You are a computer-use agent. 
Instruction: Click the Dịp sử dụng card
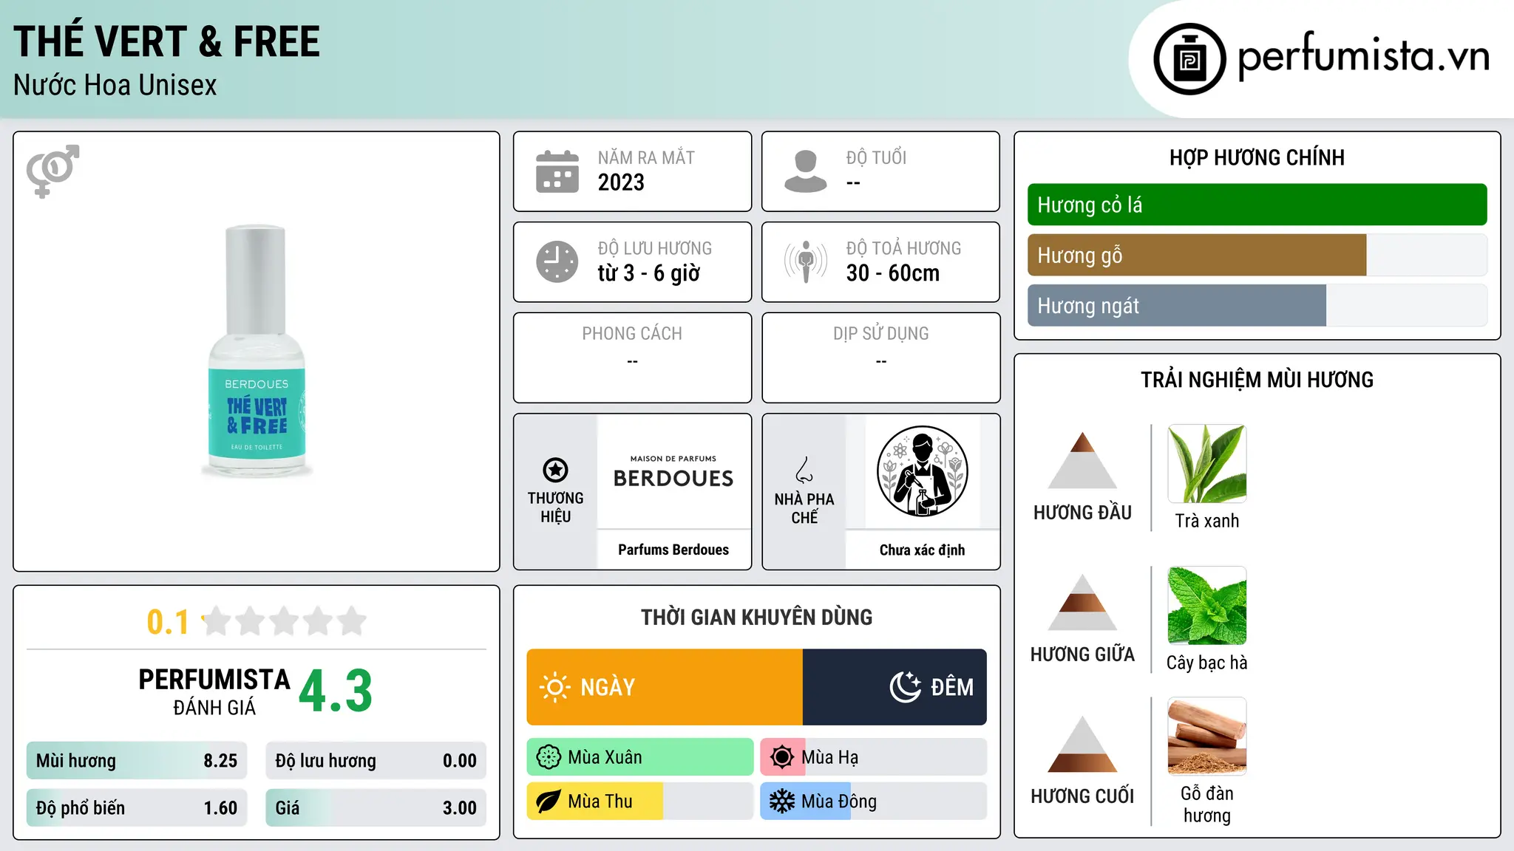880,358
